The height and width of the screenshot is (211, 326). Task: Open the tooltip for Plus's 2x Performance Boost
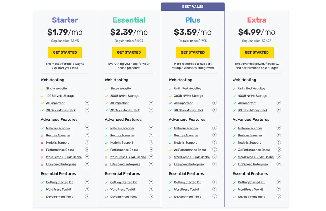point(215,150)
